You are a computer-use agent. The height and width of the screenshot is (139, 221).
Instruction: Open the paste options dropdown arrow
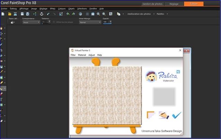coord(123,14)
